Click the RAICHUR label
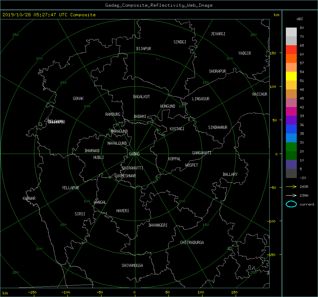The height and width of the screenshot is (297, 318). point(260,94)
